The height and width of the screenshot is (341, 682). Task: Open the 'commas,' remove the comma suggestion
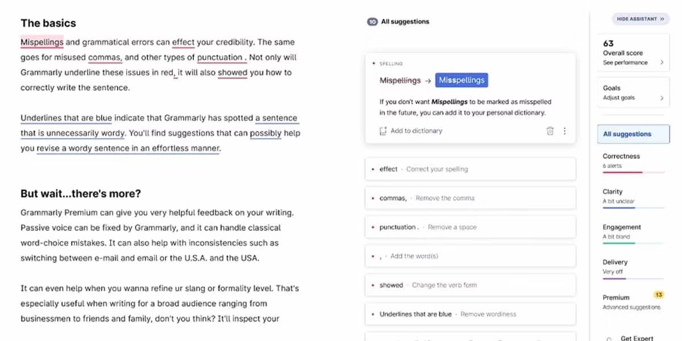tap(470, 198)
